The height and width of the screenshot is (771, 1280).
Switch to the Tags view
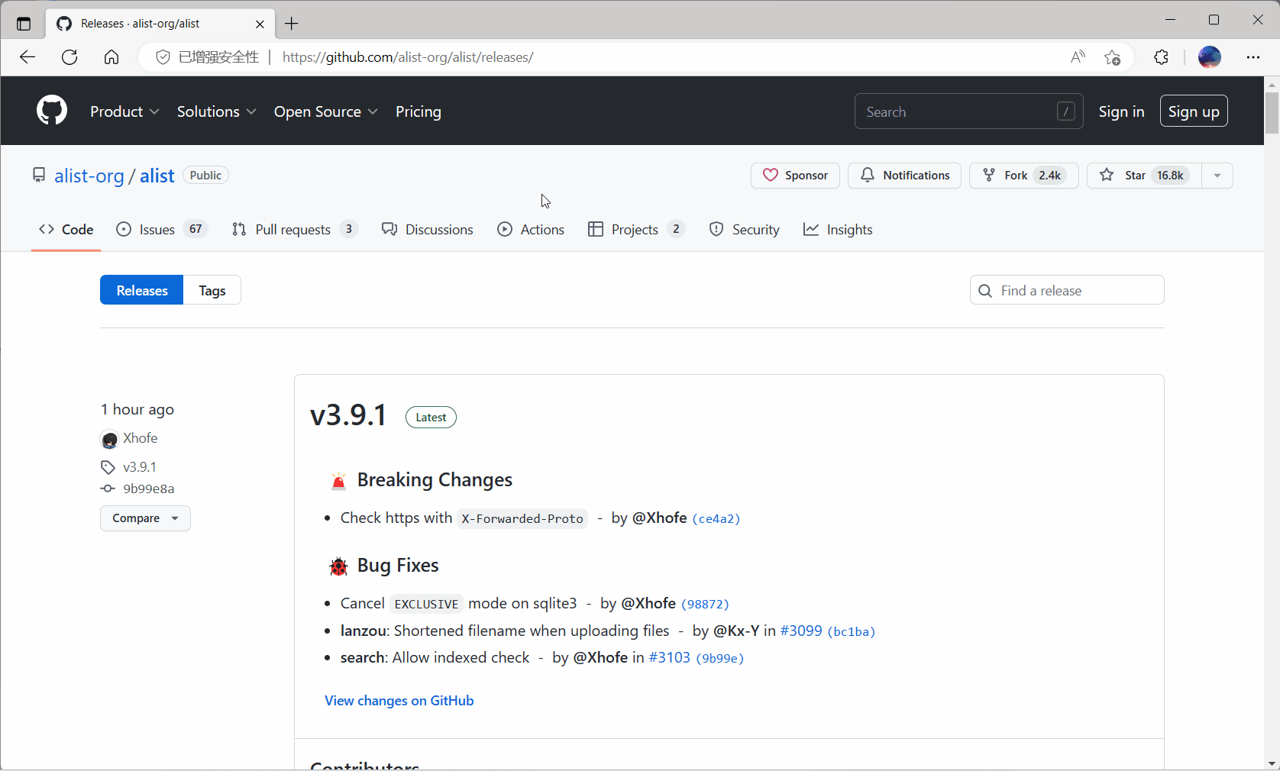[x=212, y=290]
